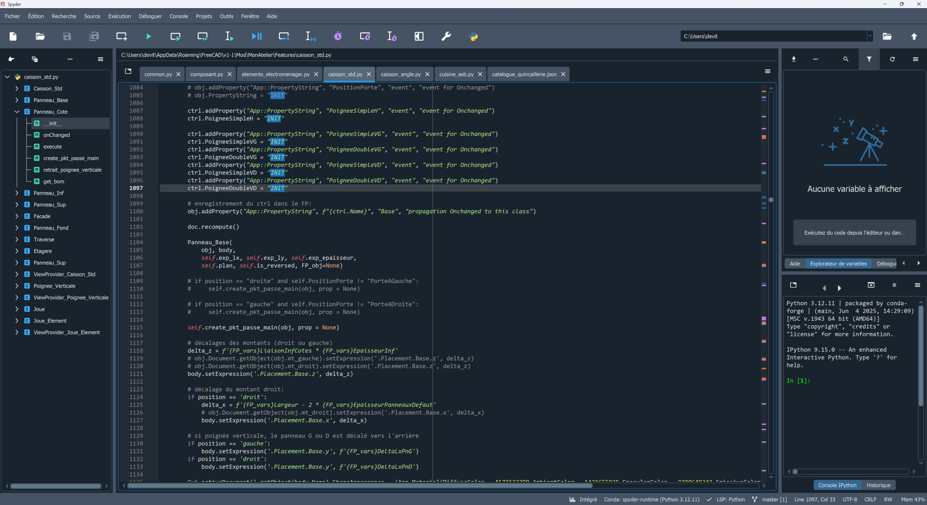Screen dimensions: 927x505
Task: Expand Joue_Element class in outline
Action: 17,321
